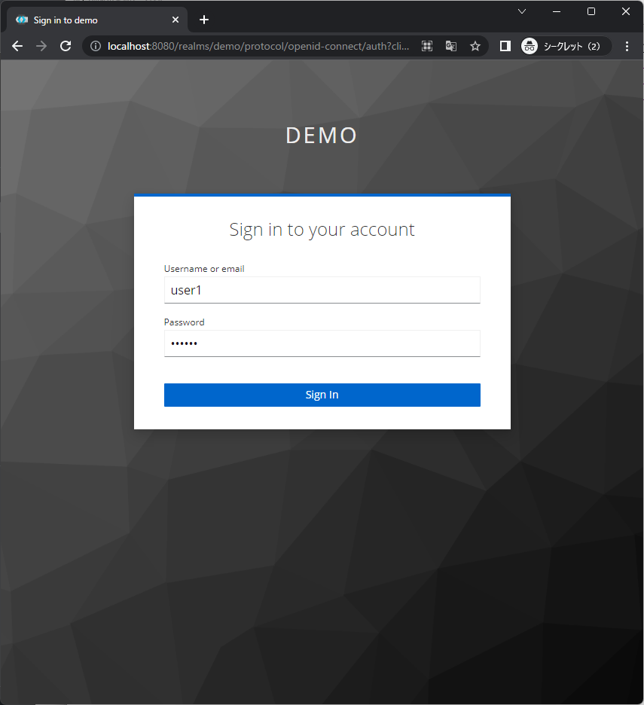Close the 'Sign in to demo' tab
Screen dimensions: 644x705
coord(175,20)
